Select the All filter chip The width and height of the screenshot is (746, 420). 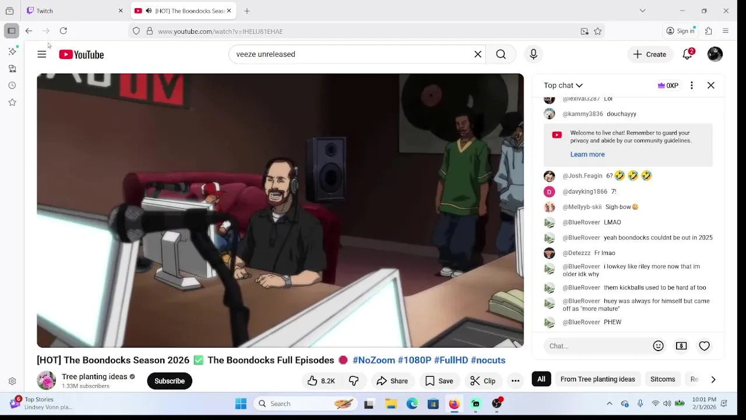click(x=541, y=379)
